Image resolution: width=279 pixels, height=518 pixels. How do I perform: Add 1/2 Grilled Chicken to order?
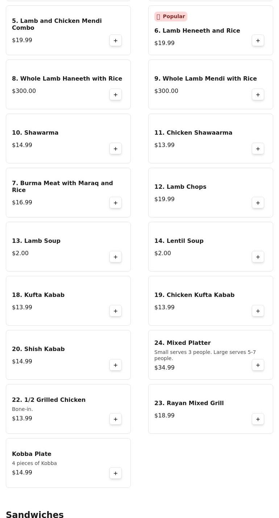coord(116,419)
